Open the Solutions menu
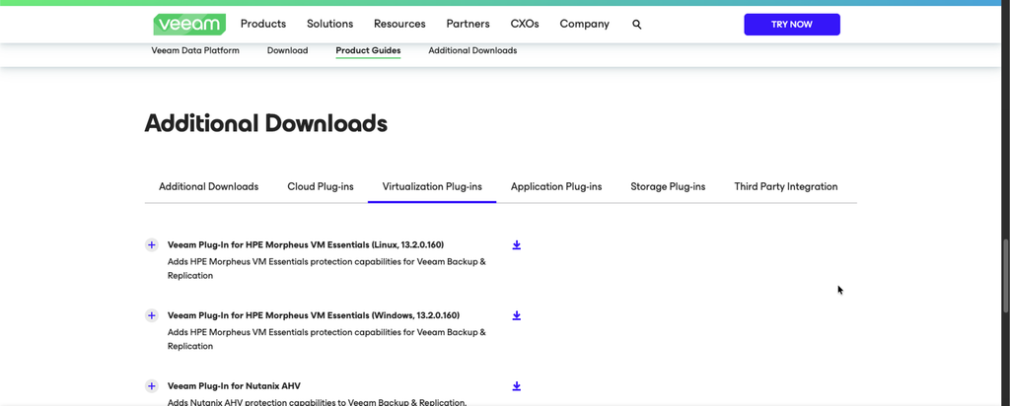Image resolution: width=1010 pixels, height=406 pixels. [x=329, y=25]
